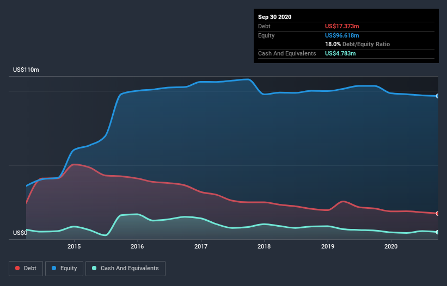Viewport: 447px width, 286px height.
Task: Click the US$110m y-axis label
Action: (x=26, y=70)
